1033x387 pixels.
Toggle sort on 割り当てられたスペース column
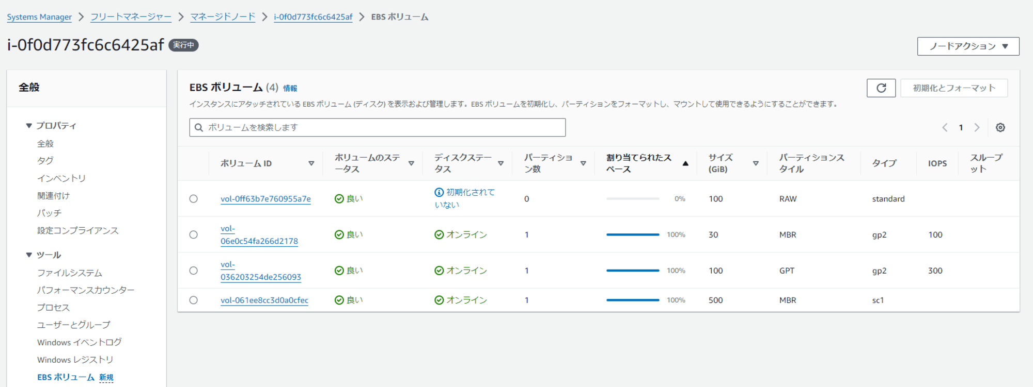pyautogui.click(x=685, y=163)
